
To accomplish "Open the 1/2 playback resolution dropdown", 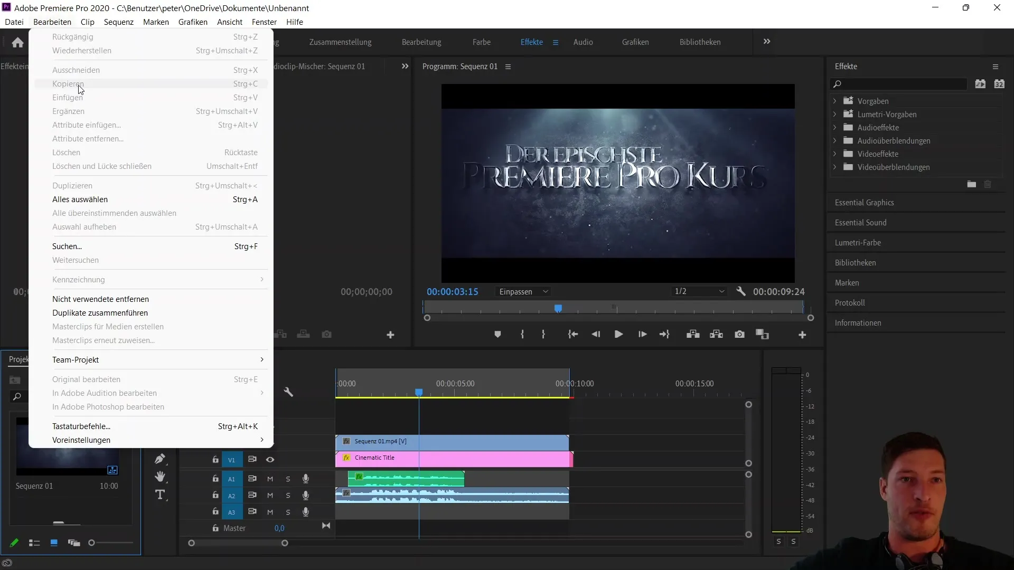I will click(x=699, y=291).
